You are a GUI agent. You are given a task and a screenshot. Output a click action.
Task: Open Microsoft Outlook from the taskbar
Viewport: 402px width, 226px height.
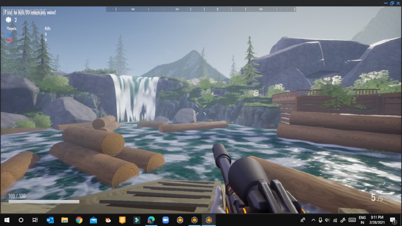51,220
